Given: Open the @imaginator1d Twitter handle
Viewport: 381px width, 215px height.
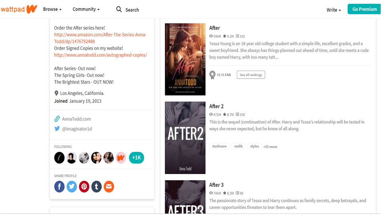Looking at the screenshot, I should [77, 129].
